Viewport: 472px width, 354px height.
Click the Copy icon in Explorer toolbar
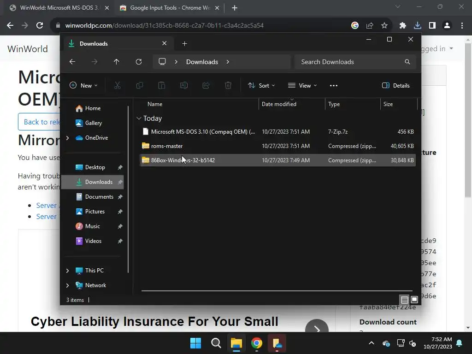pos(139,85)
